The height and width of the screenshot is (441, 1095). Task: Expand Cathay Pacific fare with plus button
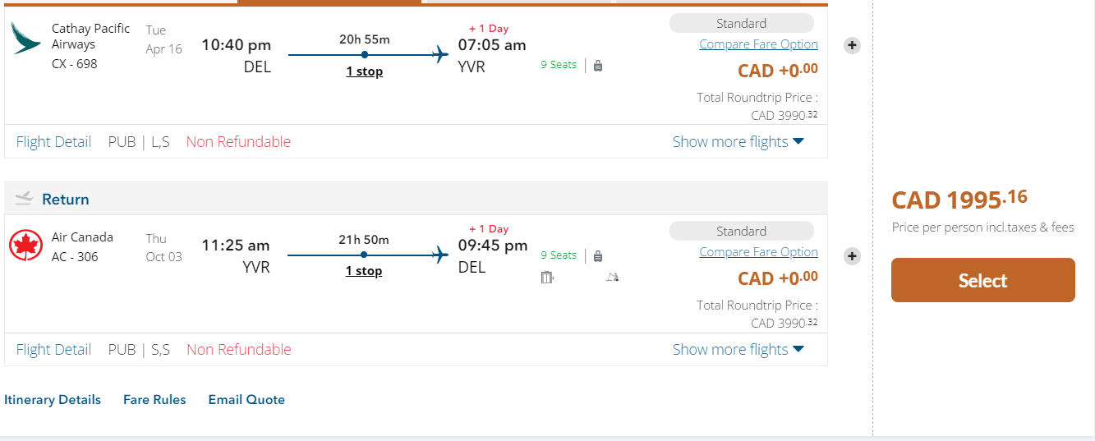(x=853, y=45)
